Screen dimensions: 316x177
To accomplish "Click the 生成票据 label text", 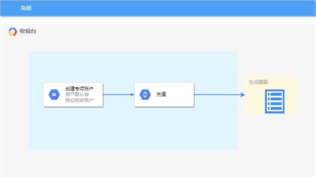I will pyautogui.click(x=258, y=82).
